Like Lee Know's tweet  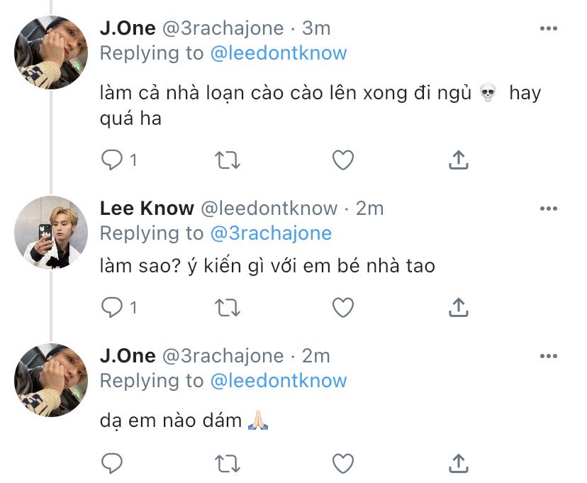pos(343,307)
